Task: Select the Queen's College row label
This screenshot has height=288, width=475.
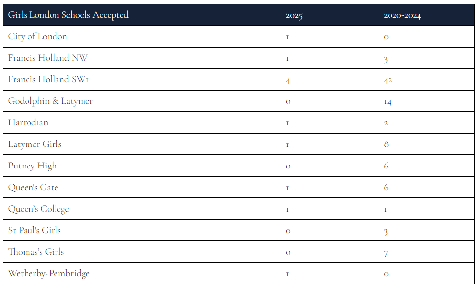Action: pyautogui.click(x=38, y=209)
